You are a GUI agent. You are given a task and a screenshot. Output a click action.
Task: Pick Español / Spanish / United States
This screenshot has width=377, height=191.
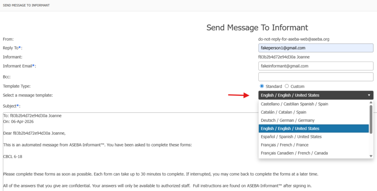pyautogui.click(x=291, y=137)
